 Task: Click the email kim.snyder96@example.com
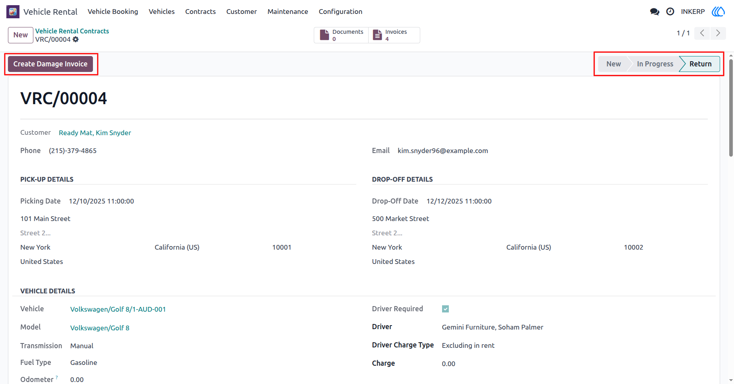tap(443, 151)
